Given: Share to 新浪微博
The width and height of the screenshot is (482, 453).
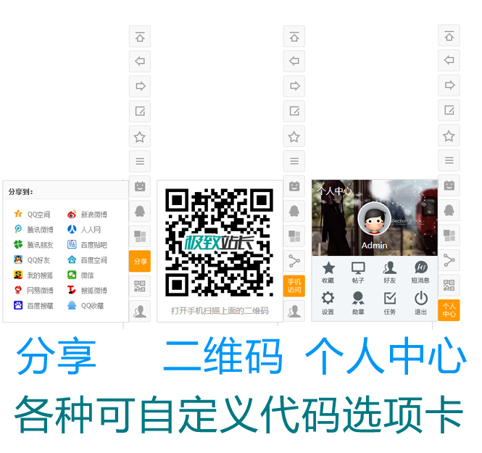Looking at the screenshot, I should coord(87,215).
